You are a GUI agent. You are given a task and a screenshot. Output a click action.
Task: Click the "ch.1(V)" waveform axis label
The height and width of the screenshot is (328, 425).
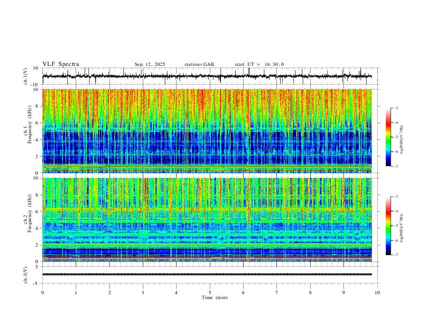pos(26,76)
